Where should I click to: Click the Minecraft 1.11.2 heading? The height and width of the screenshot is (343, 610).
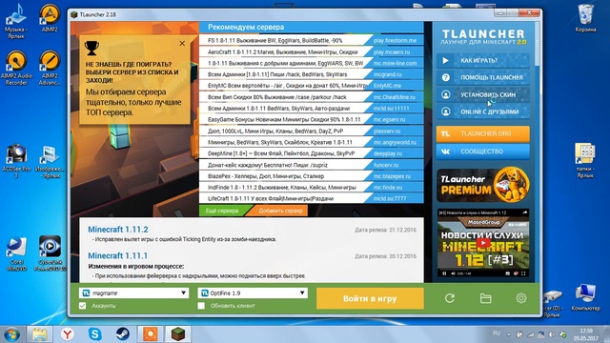pos(118,230)
